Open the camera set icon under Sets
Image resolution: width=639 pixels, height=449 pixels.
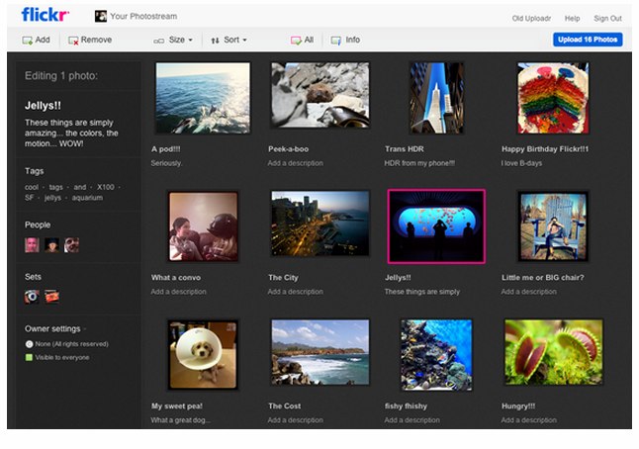coord(32,296)
